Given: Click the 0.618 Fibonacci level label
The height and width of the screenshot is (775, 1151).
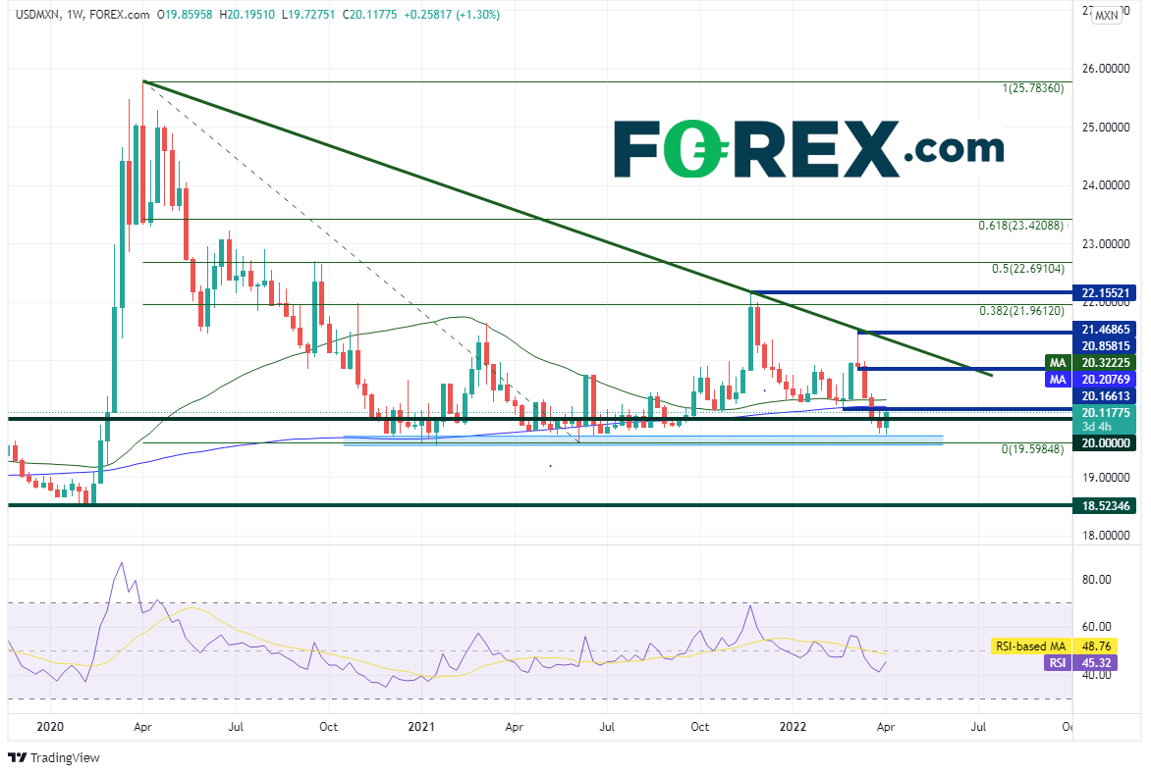Looking at the screenshot, I should pyautogui.click(x=1020, y=226).
